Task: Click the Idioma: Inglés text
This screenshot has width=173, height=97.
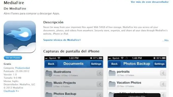Action: [x=11, y=81]
